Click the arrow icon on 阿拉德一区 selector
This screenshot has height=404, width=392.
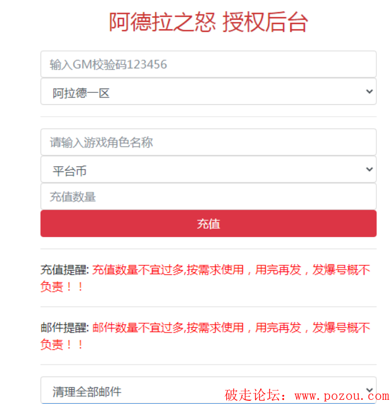pos(369,91)
